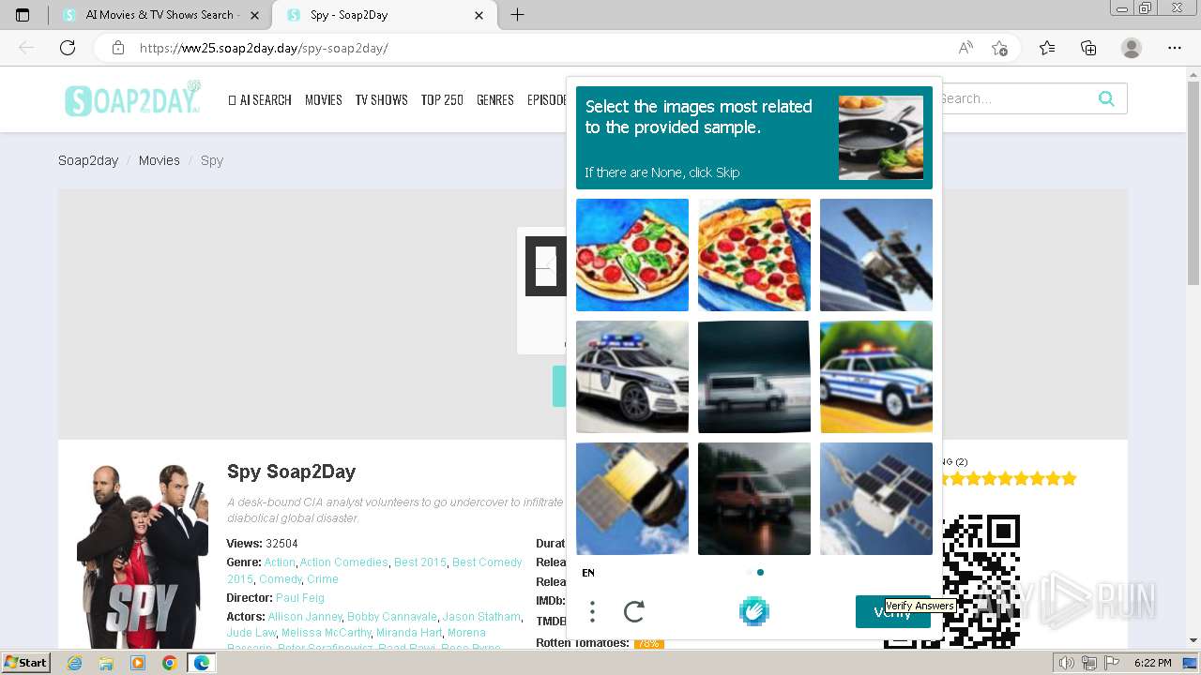Screen dimensions: 1201x675
Task: Select the first pizza image tile
Action: (632, 255)
